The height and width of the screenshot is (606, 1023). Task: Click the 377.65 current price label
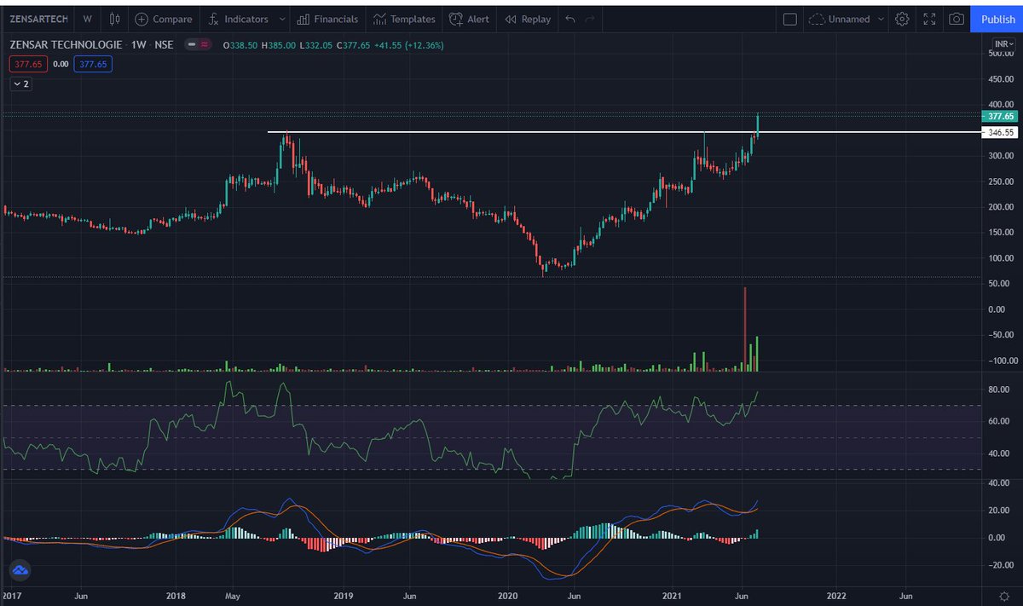click(1000, 116)
